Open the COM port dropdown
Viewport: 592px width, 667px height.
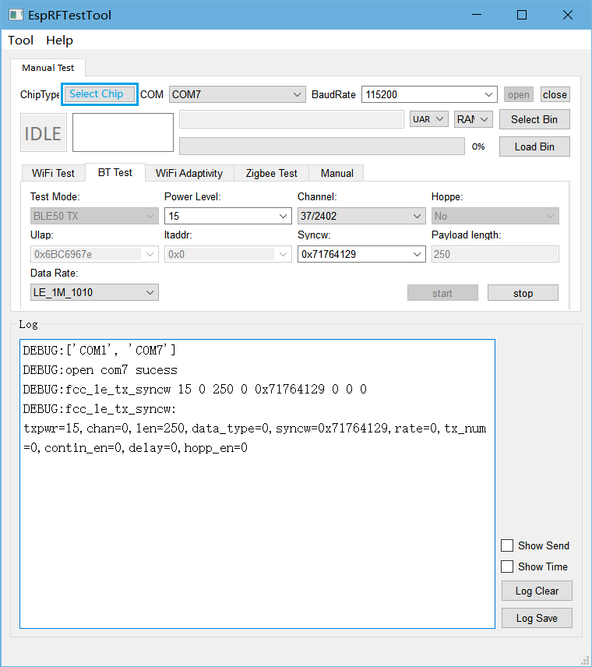[237, 94]
